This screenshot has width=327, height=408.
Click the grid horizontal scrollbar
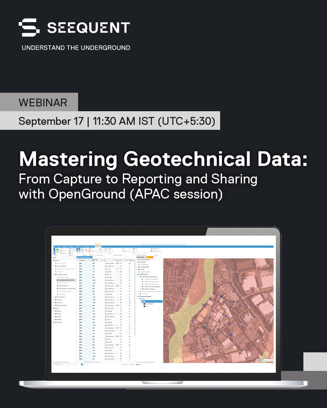92,362
